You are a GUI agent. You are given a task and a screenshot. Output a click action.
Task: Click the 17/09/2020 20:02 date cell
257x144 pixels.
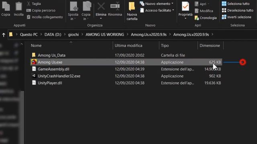coord(129,55)
